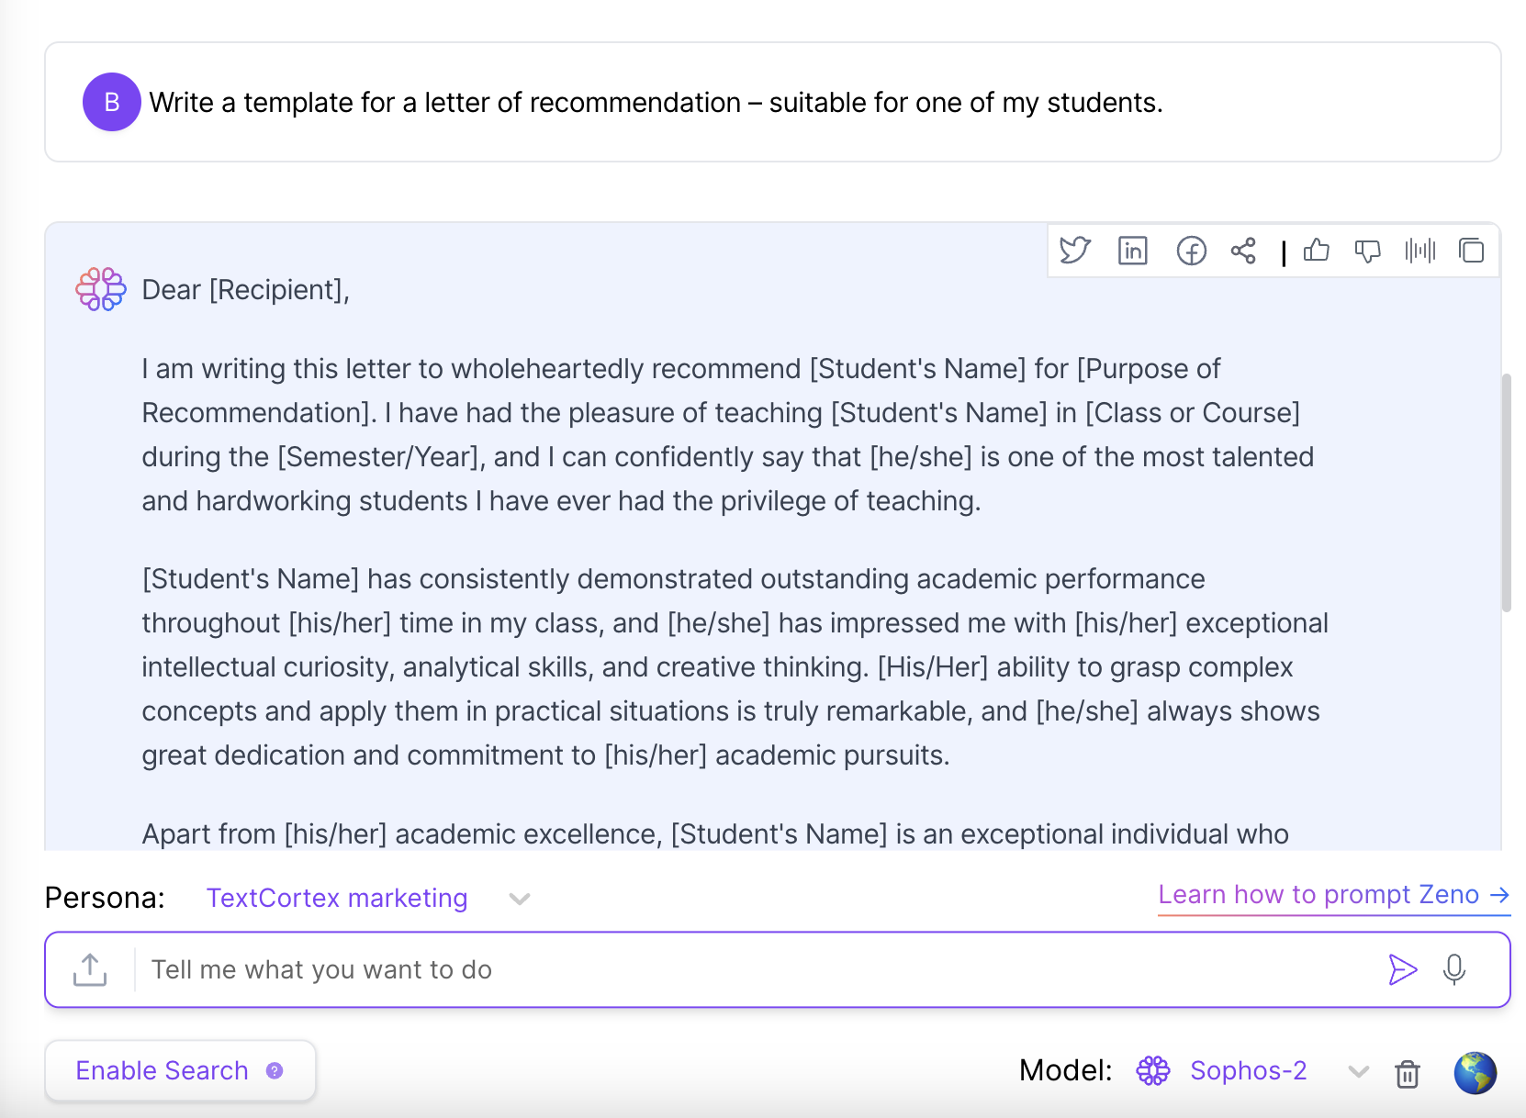Click the Enable Search help question icon

click(x=275, y=1070)
